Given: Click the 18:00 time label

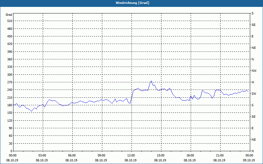Looking at the screenshot, I should tap(190, 155).
